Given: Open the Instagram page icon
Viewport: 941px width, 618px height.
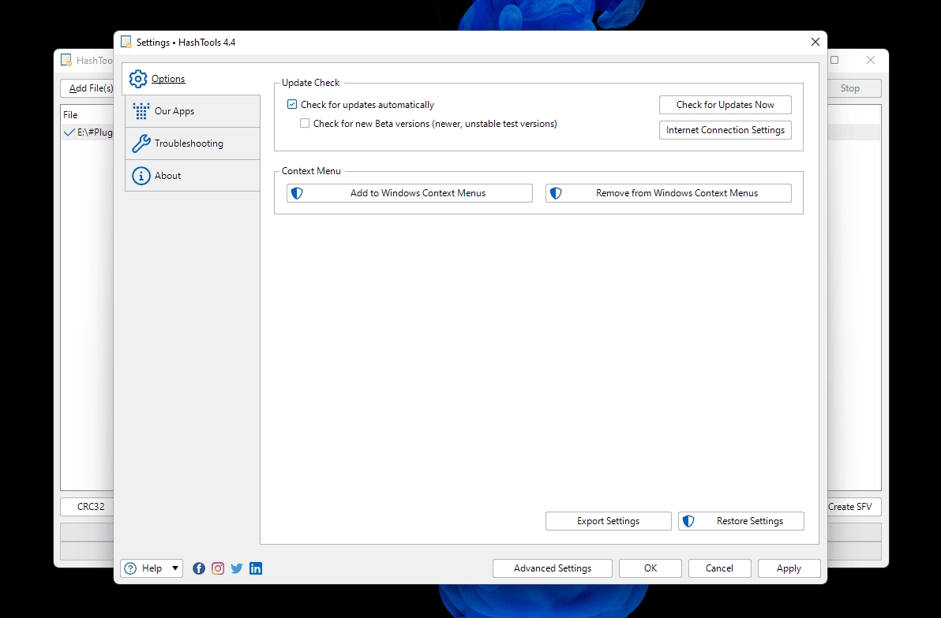Looking at the screenshot, I should (x=218, y=568).
